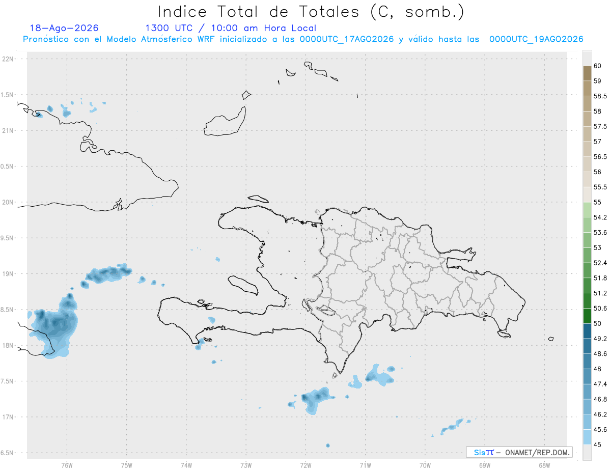Click the "SisTT - ONAMET/REP.DOM." credit box
Image resolution: width=611 pixels, height=472 pixels.
tap(519, 452)
